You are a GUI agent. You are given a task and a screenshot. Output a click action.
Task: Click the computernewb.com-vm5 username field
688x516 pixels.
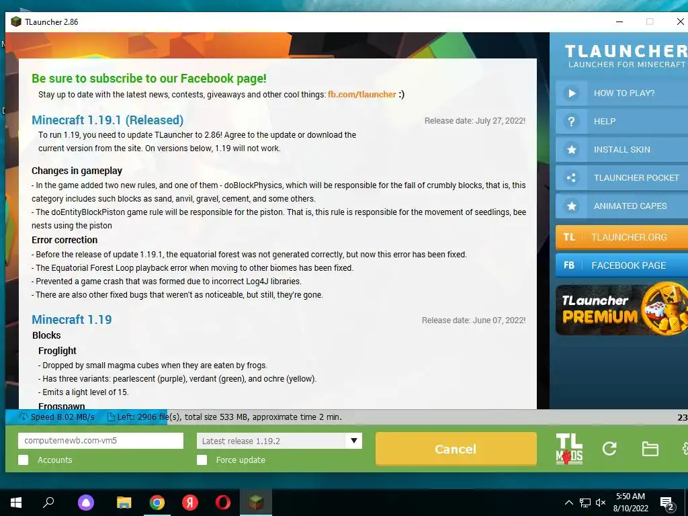click(x=101, y=441)
